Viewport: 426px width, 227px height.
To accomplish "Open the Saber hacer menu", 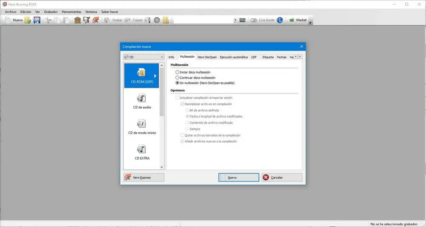I will 110,12.
